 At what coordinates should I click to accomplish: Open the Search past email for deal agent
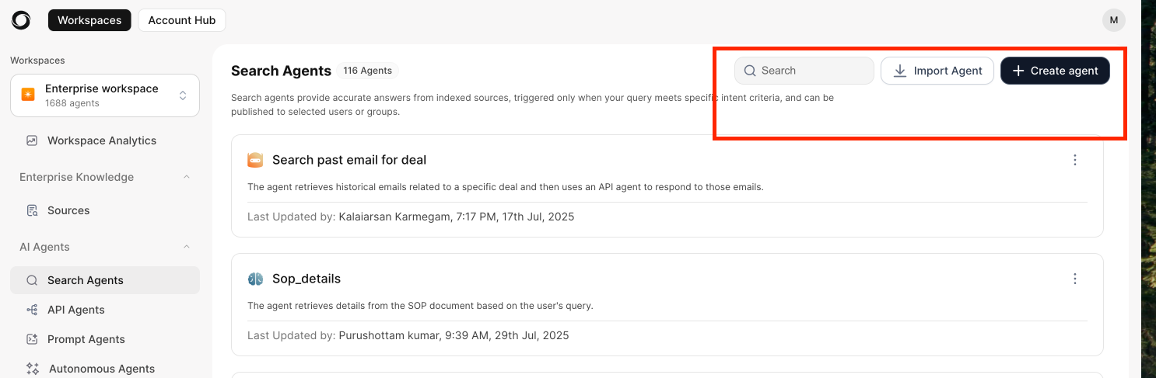pos(349,160)
